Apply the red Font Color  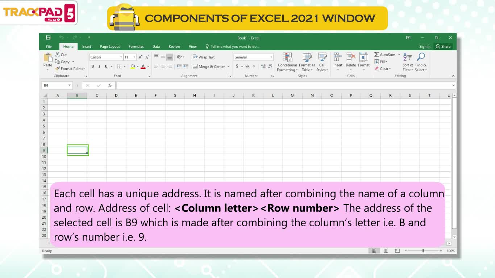pyautogui.click(x=143, y=67)
